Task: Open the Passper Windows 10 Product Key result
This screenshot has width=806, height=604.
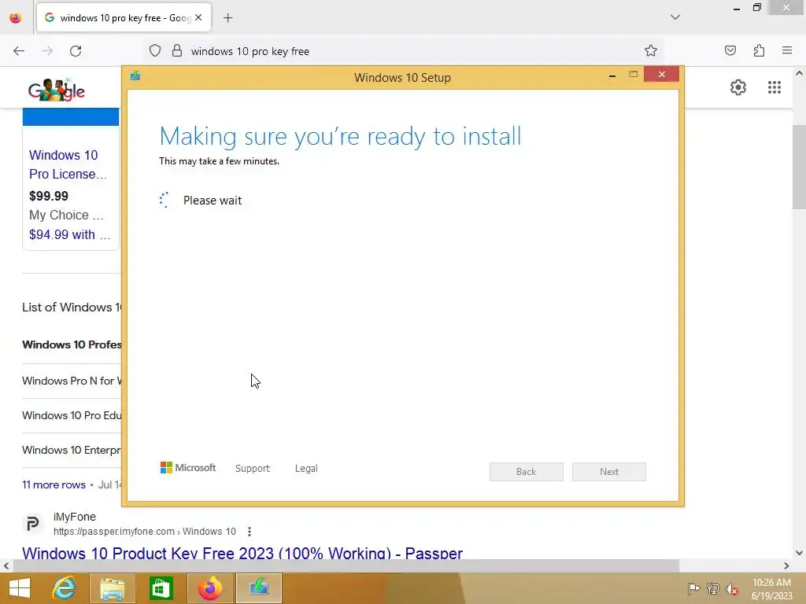Action: point(242,553)
